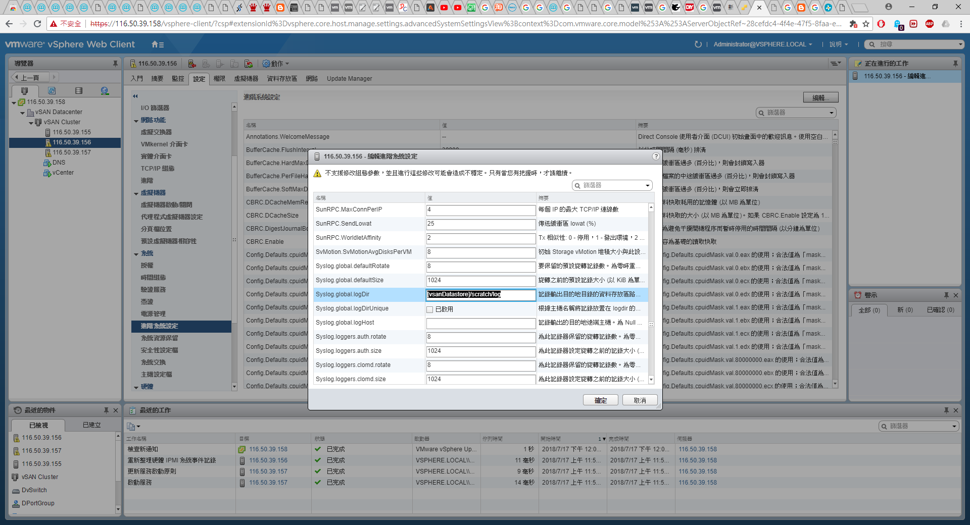Viewport: 970px width, 525px height.
Task: Click host maintenance mode toolbar icon
Action: point(192,64)
